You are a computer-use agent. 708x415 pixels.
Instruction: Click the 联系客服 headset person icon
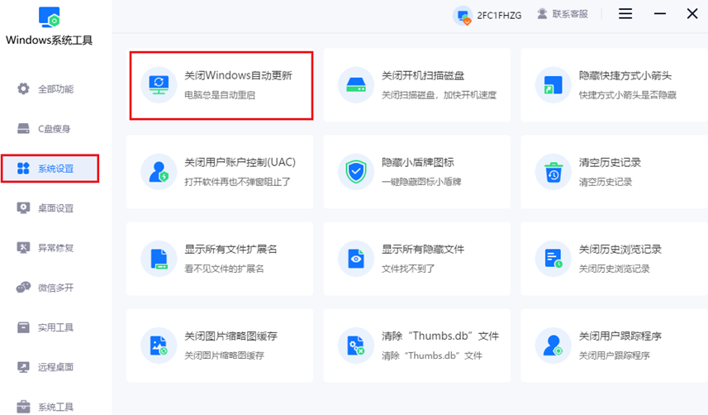(x=542, y=14)
